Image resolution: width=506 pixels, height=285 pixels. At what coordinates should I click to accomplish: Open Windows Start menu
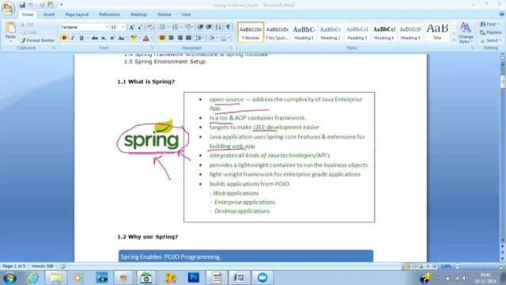[9, 278]
